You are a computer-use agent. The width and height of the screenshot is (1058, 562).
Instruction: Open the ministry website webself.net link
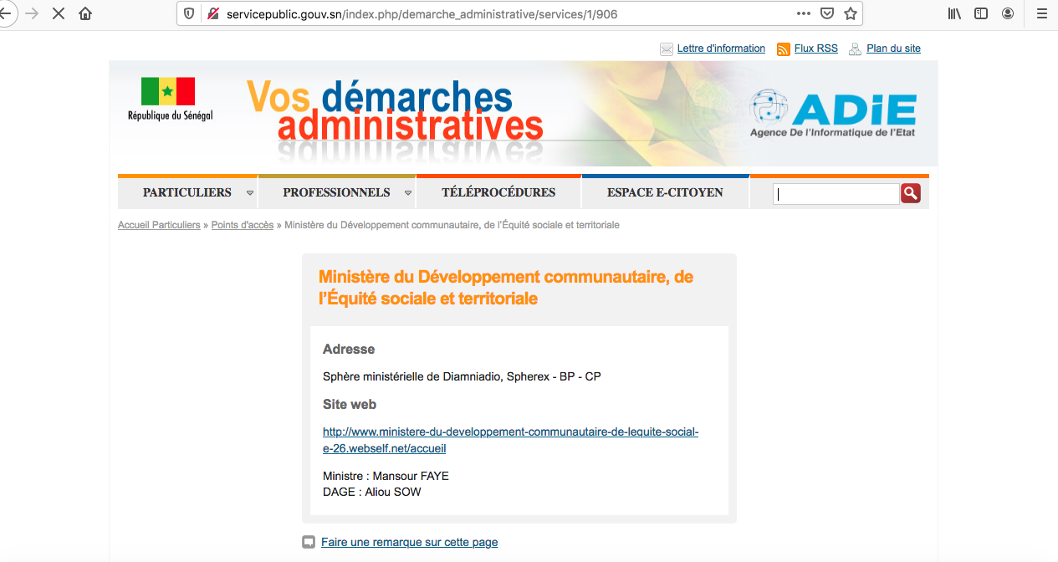510,440
